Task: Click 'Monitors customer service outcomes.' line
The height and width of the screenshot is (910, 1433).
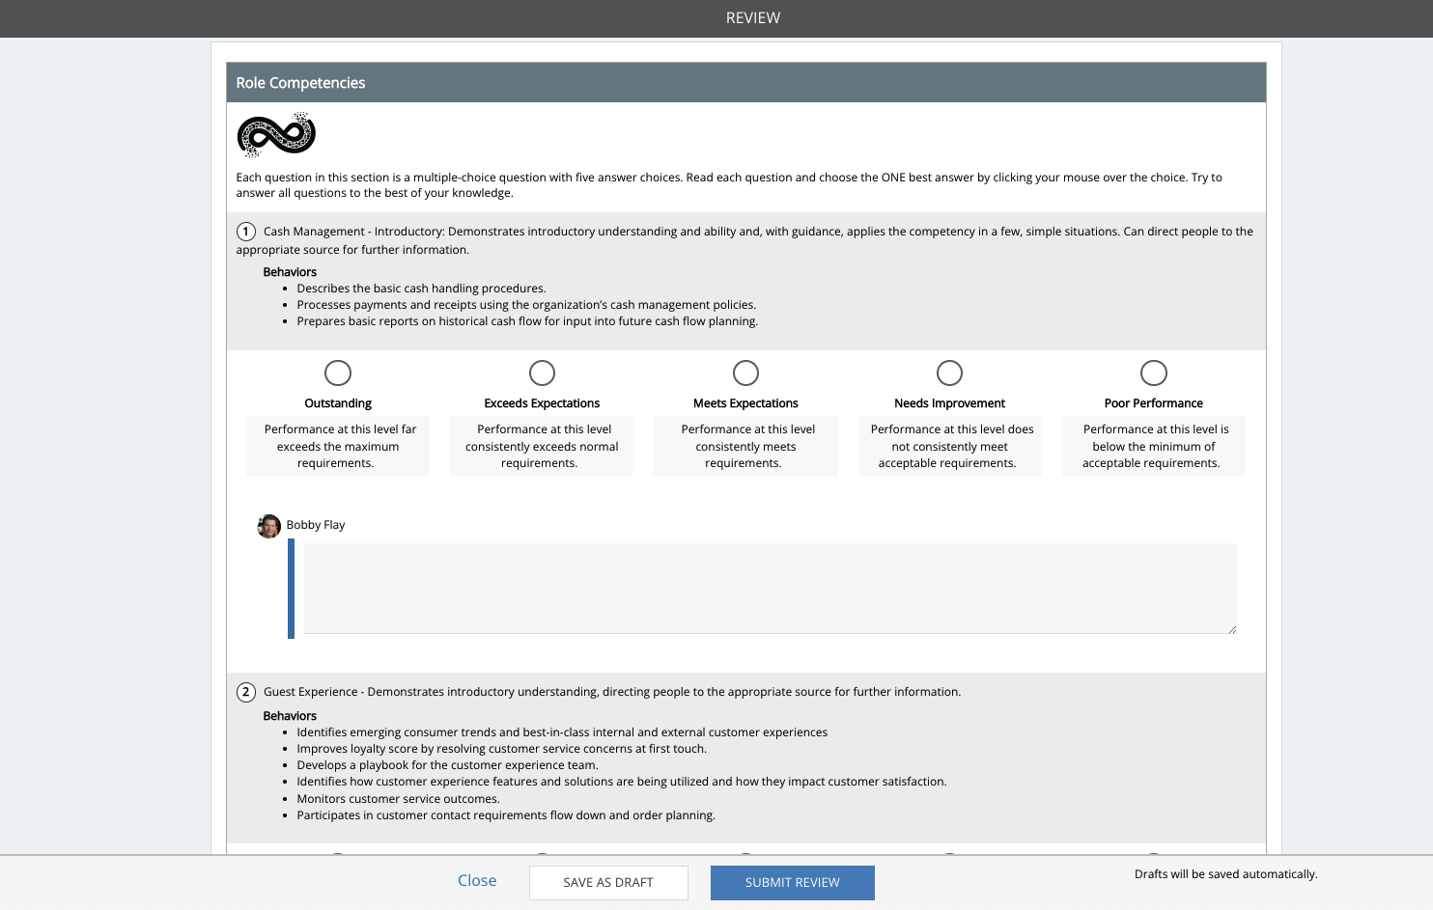Action: (398, 799)
